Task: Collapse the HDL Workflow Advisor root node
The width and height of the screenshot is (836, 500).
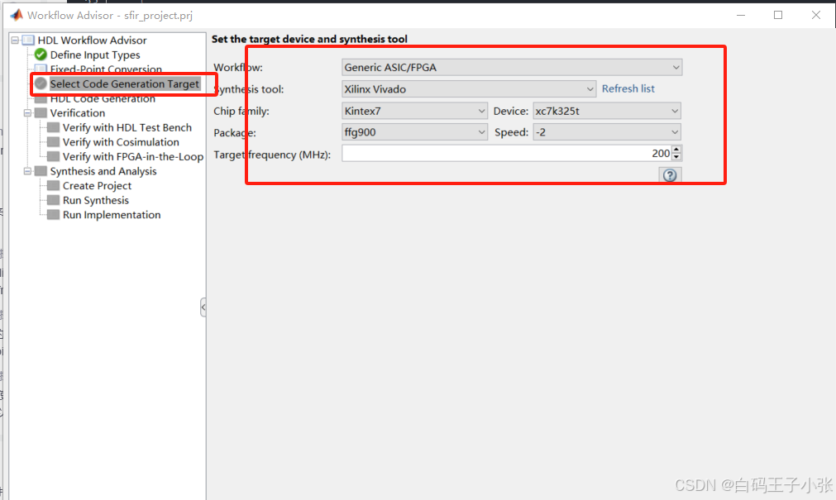Action: (x=15, y=40)
